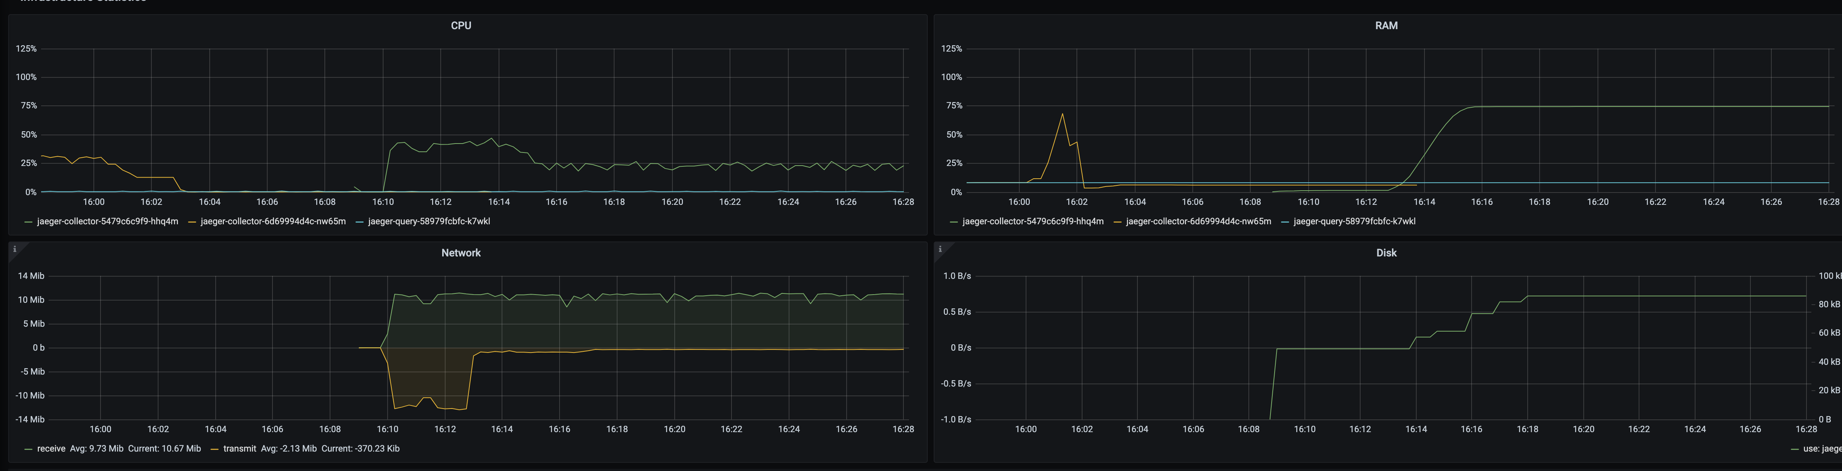Click green color line of hhq4m in CPU legend
The image size is (1842, 471).
point(28,222)
